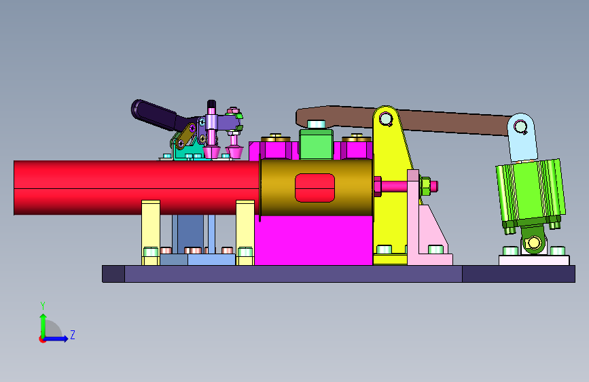The image size is (589, 382).
Task: Pick the dark right end of base plate
Action: [518, 274]
